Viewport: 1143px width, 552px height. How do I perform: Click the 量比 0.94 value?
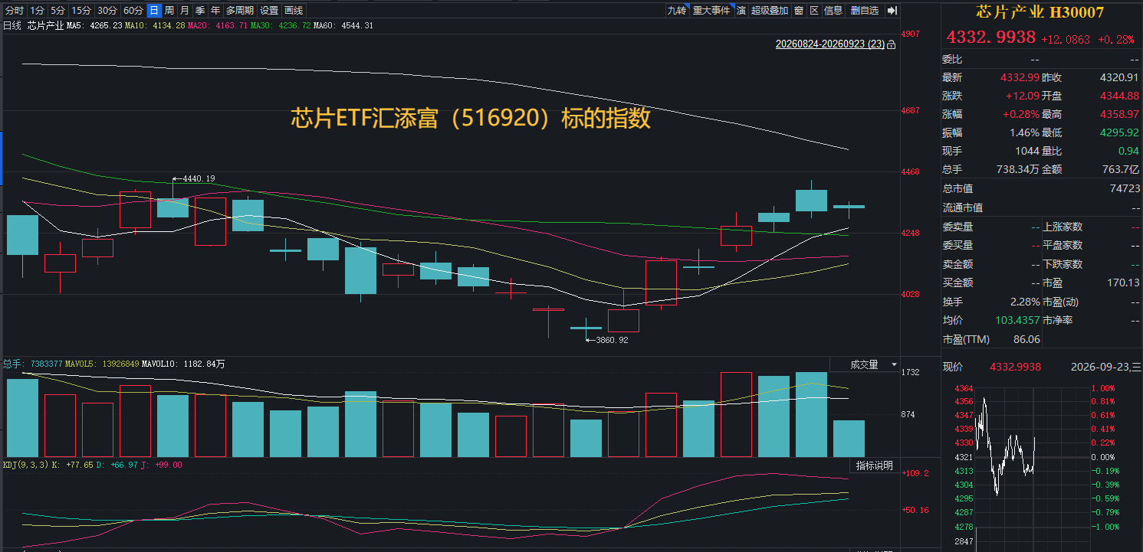coord(1129,151)
